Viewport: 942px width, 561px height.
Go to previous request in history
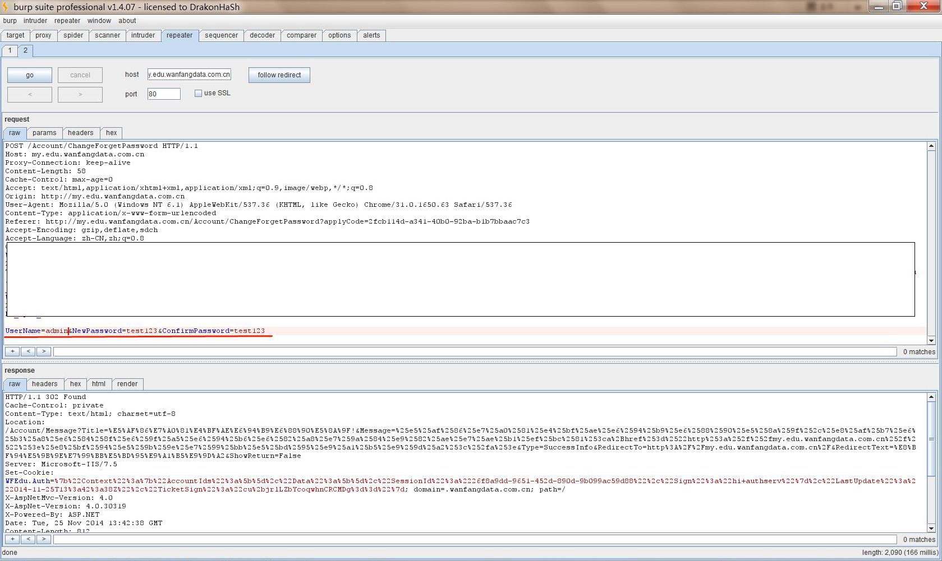[30, 94]
